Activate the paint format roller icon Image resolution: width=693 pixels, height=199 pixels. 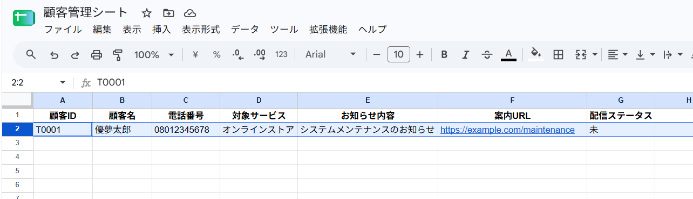[x=118, y=54]
